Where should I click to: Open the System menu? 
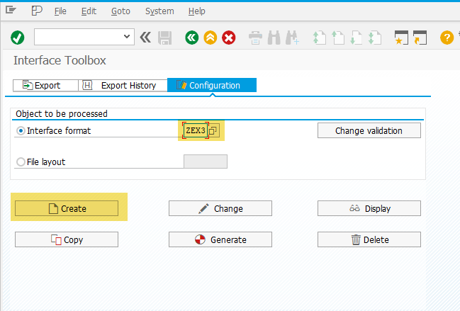[x=159, y=11]
